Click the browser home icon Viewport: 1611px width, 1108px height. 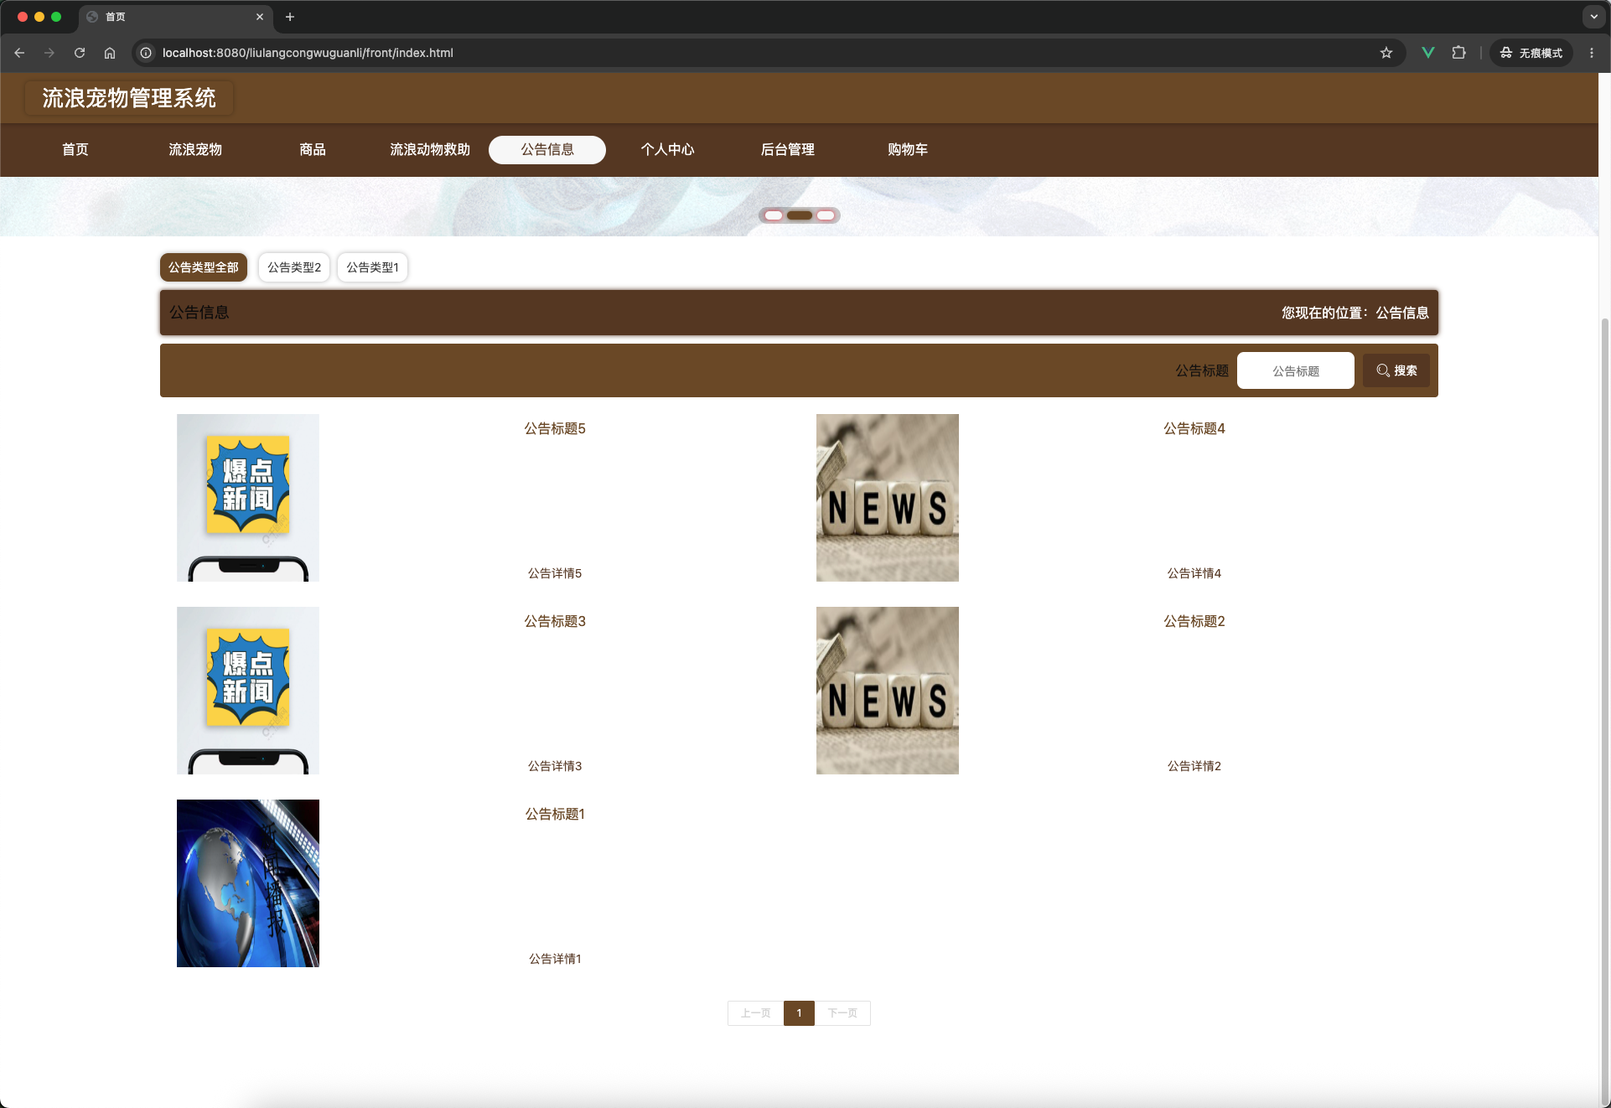110,53
